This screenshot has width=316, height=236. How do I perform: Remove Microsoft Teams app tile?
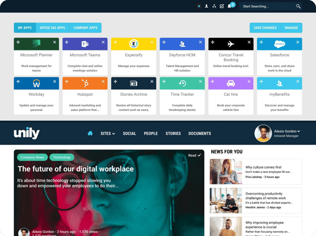pyautogui.click(x=103, y=42)
